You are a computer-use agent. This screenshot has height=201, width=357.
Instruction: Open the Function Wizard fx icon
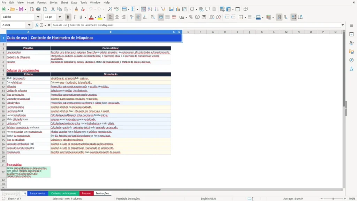37,25
